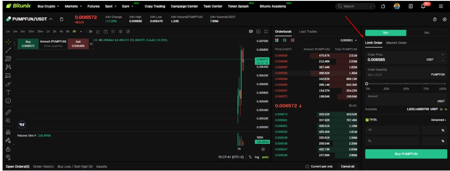
Task: Click the Buy PUMPFUN button
Action: [x=406, y=154]
